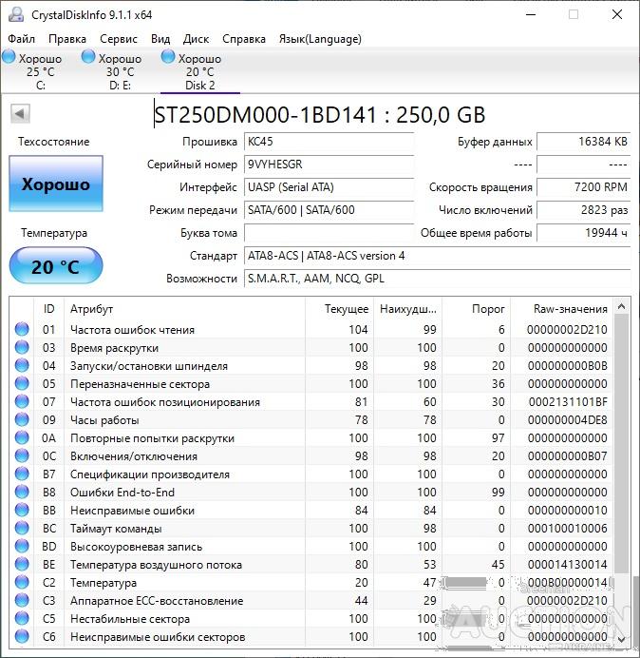Click the serial number field 9VYHESGR
Screen dimensions: 640x658
pyautogui.click(x=329, y=164)
